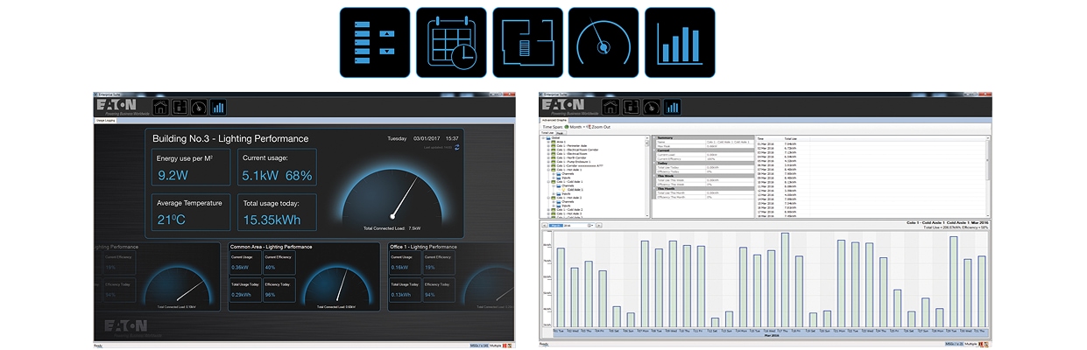Expand Colo 1 - Electrical Room Corridor node
The height and width of the screenshot is (350, 1087).
[x=548, y=150]
